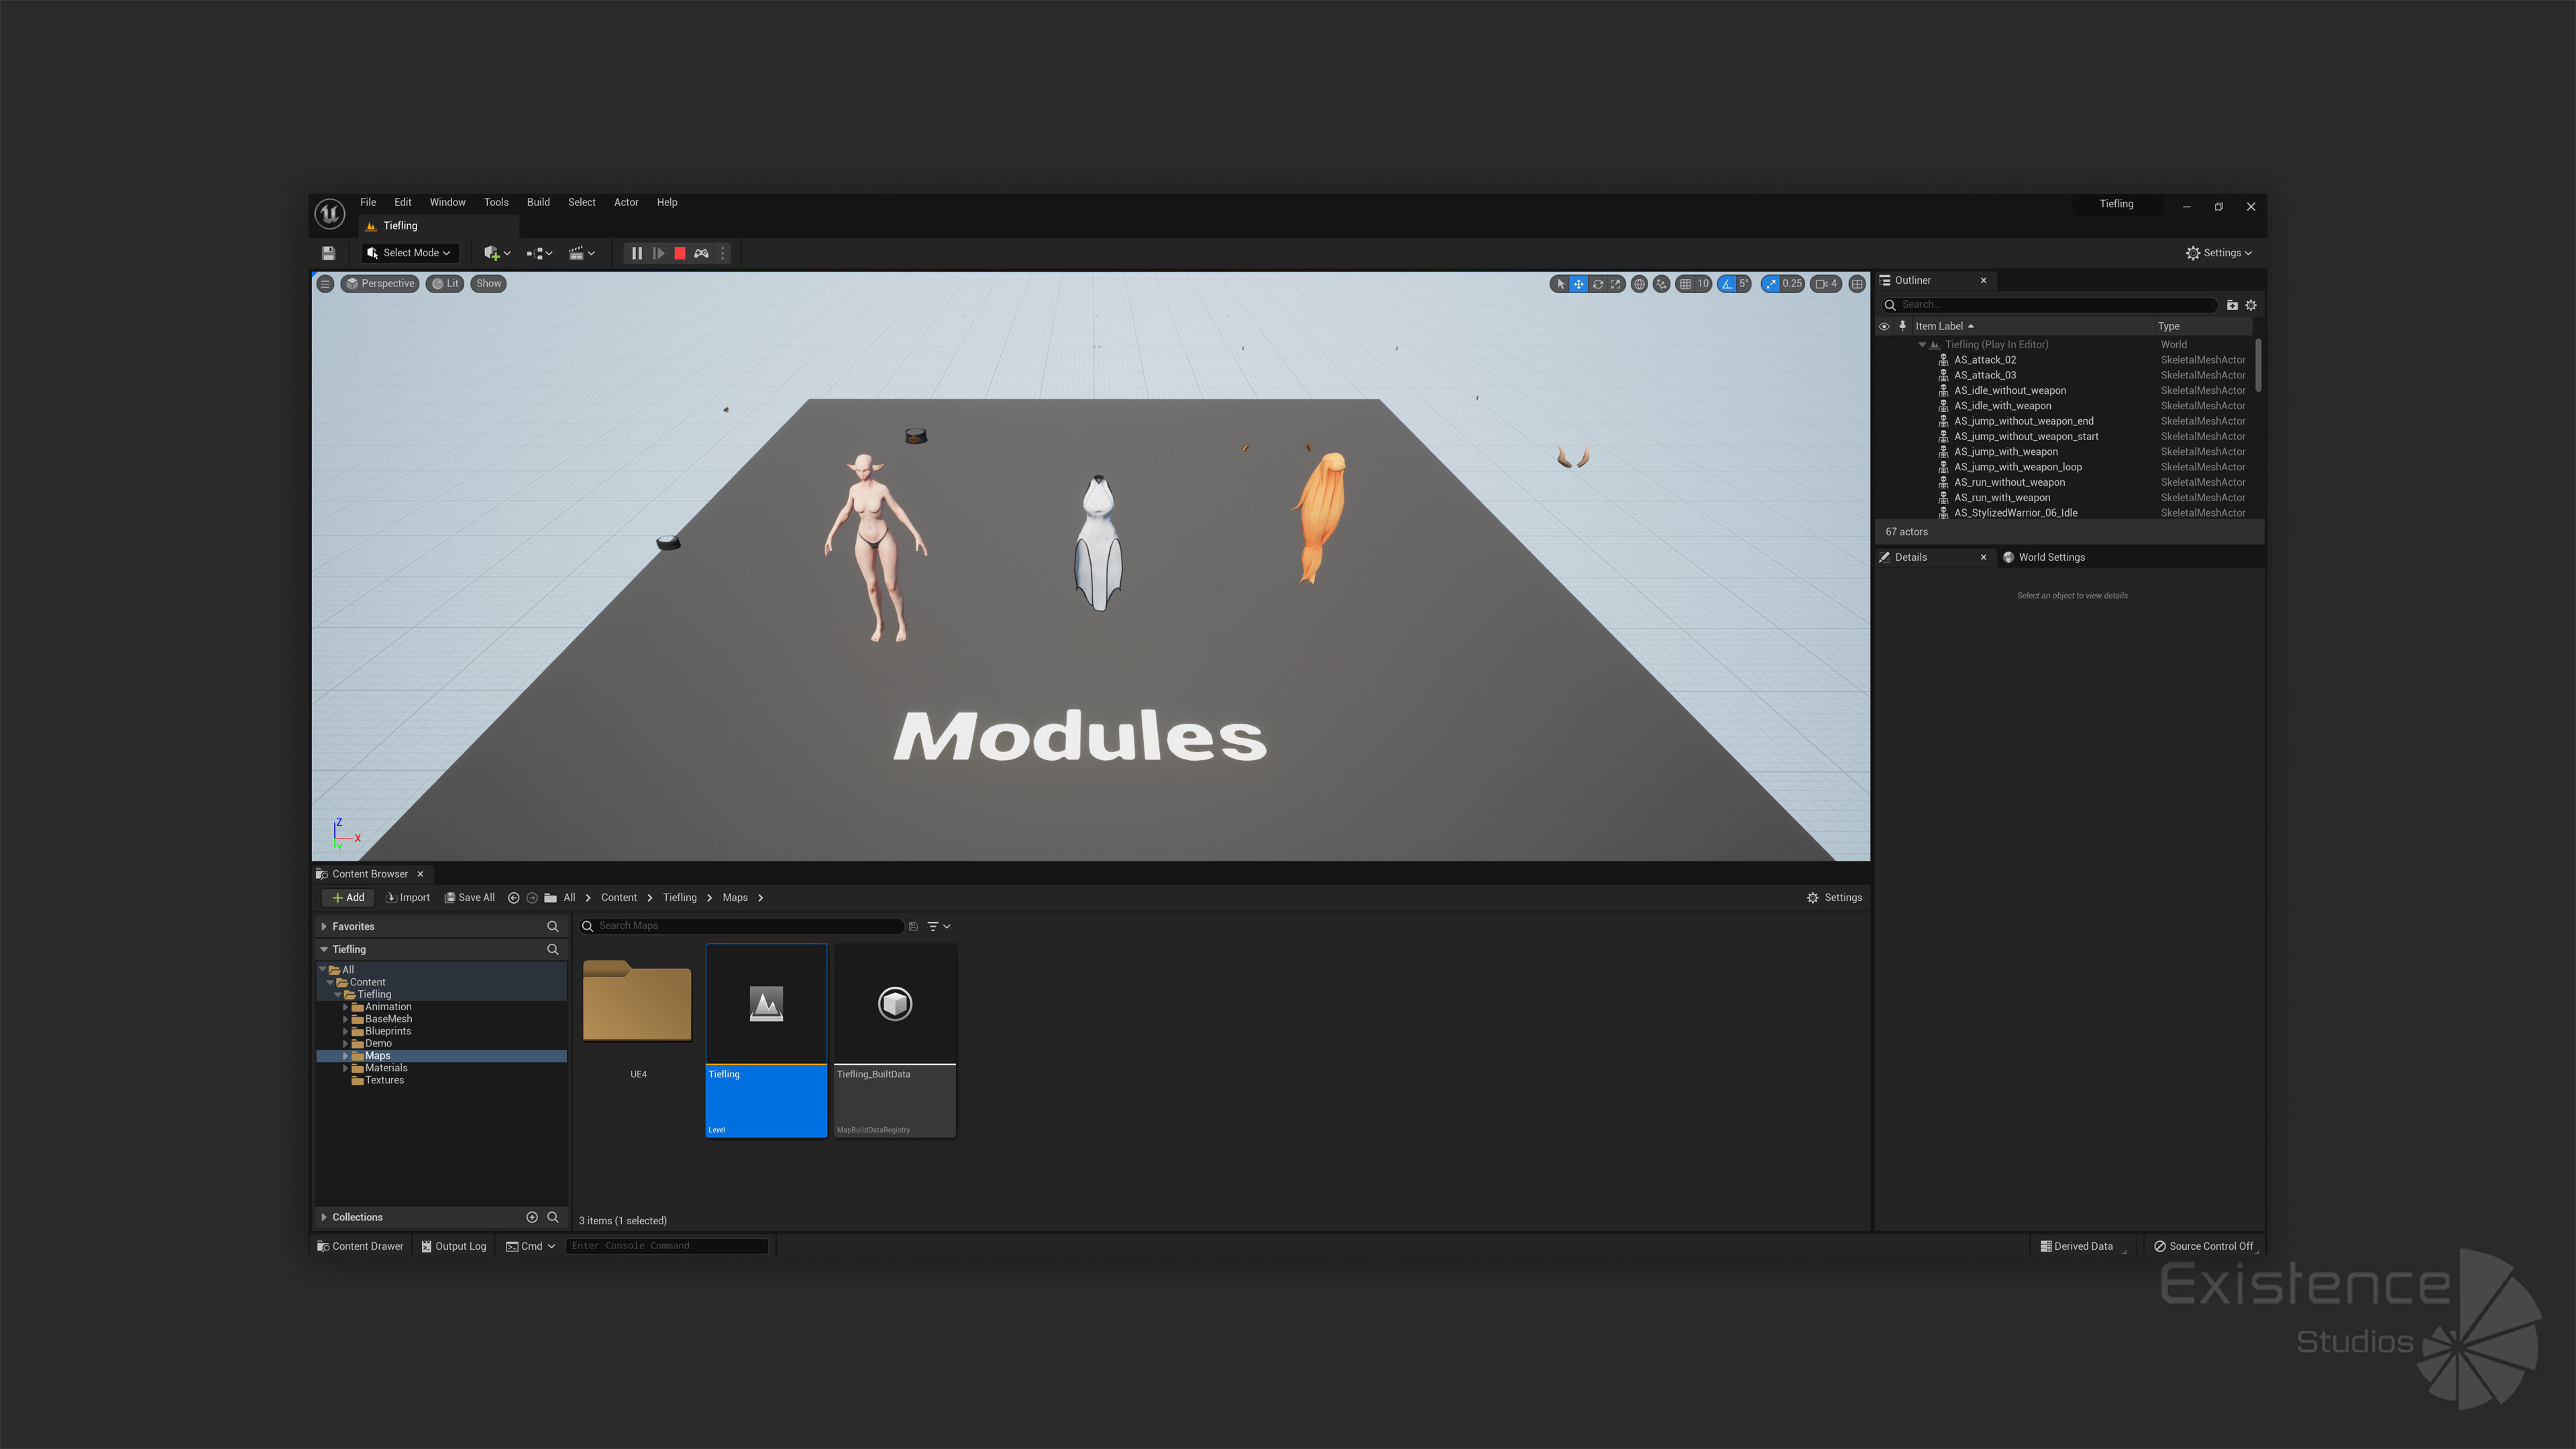Image resolution: width=2576 pixels, height=1449 pixels.
Task: Switch to the World Settings tab
Action: pos(2050,557)
